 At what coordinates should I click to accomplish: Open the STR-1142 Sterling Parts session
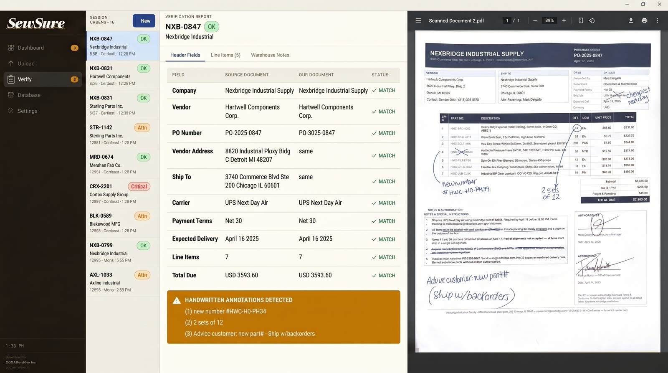tap(123, 134)
